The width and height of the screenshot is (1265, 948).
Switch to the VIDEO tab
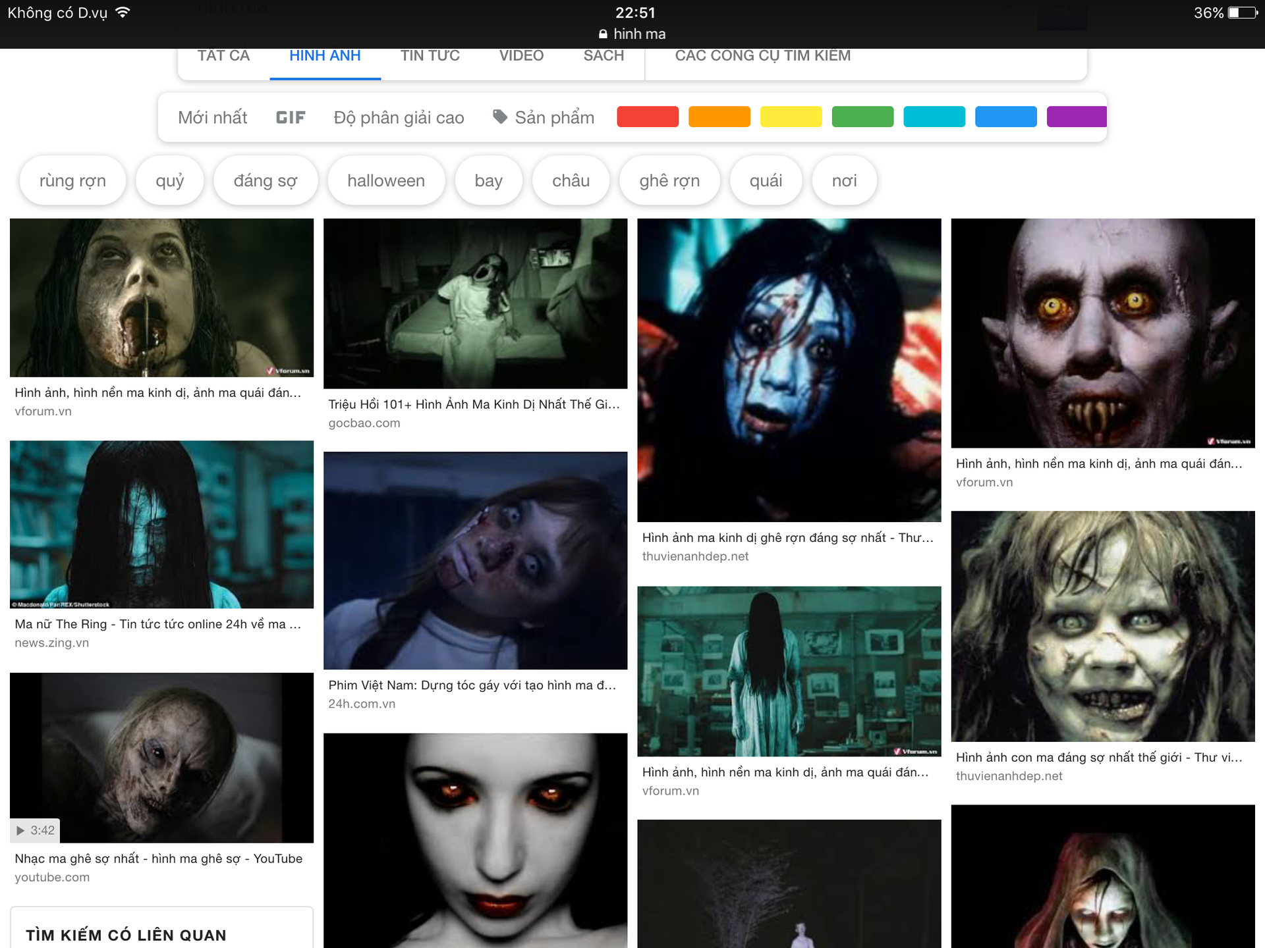pos(521,57)
